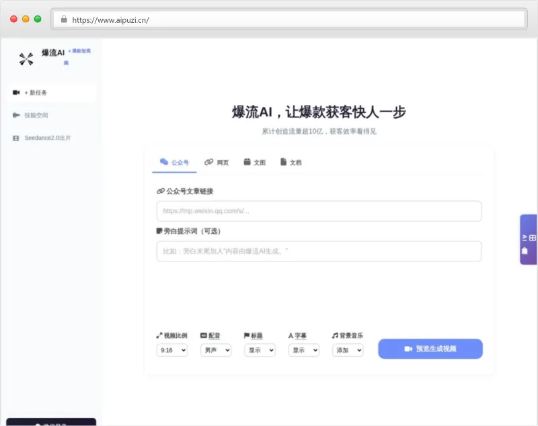The image size is (538, 426).
Task: Focus the 旁白提示词 input field
Action: pos(319,251)
